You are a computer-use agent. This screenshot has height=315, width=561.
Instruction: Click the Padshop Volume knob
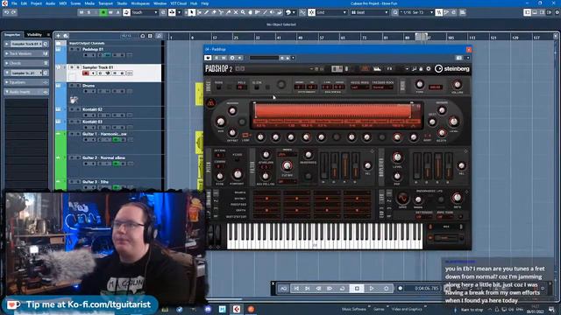click(457, 85)
